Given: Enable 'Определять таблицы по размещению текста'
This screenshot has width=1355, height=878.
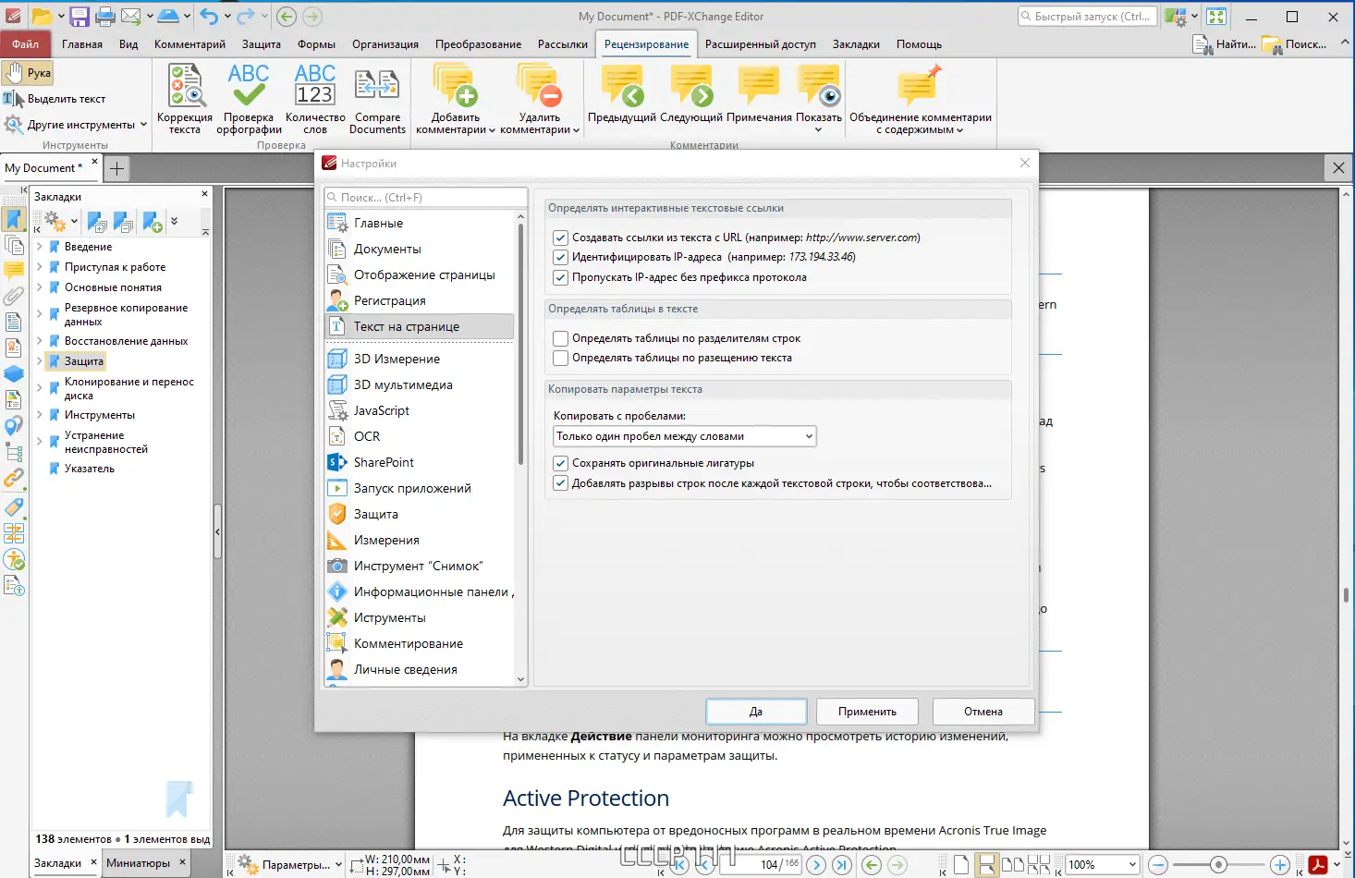Looking at the screenshot, I should [x=560, y=358].
